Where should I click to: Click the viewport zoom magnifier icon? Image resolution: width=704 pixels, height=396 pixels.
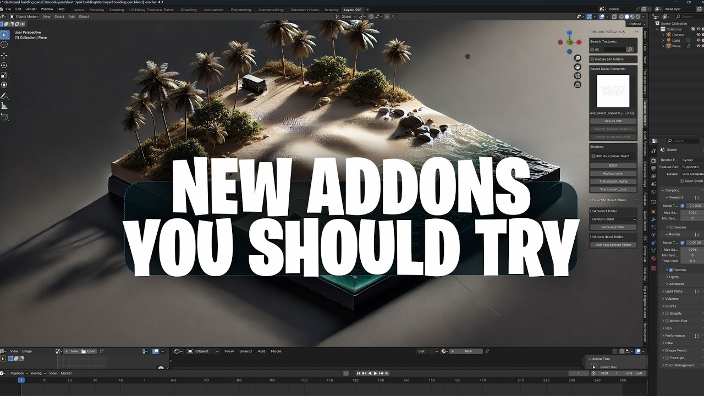tap(577, 58)
